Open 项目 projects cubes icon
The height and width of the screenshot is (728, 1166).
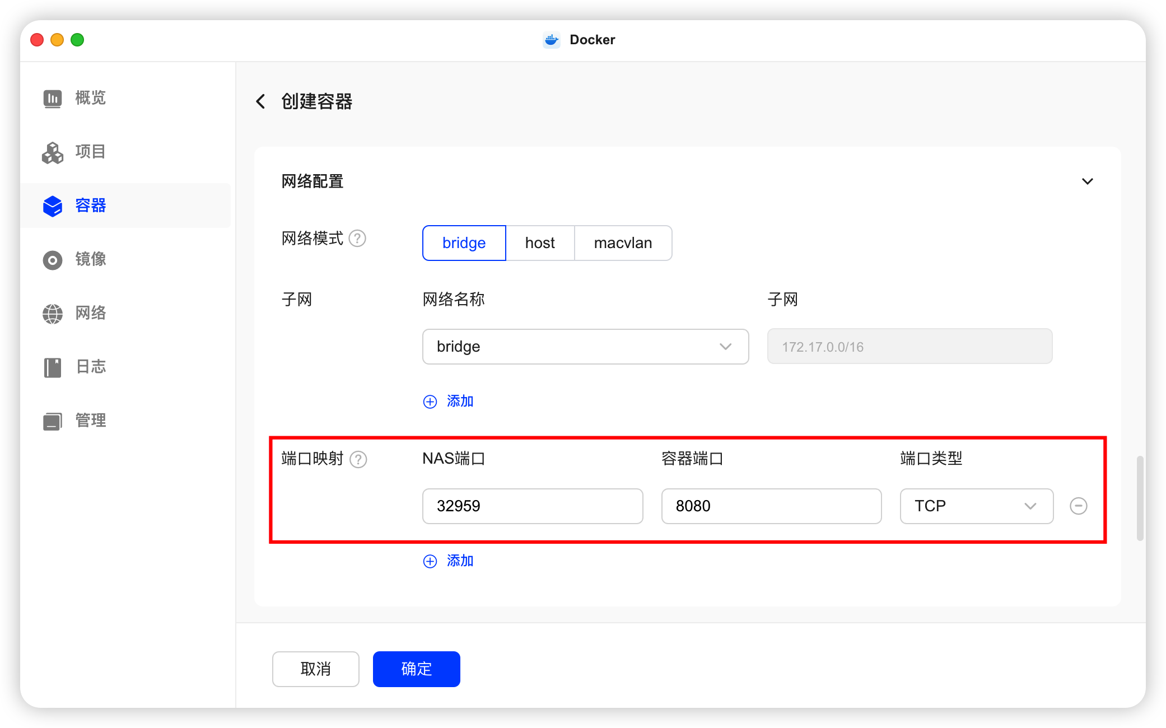coord(53,152)
